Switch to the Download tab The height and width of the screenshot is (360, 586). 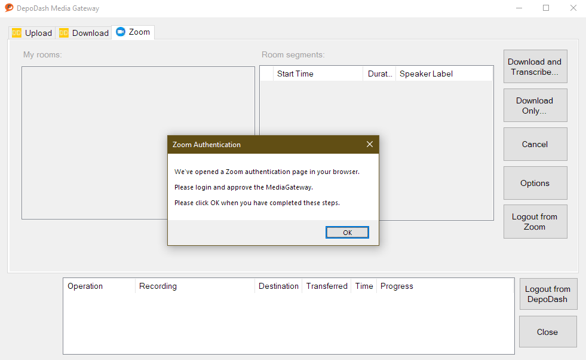(x=84, y=33)
